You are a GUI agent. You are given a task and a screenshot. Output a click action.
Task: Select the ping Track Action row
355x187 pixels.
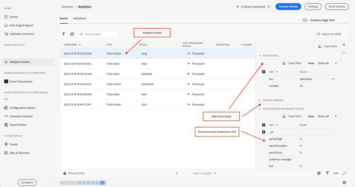158,53
